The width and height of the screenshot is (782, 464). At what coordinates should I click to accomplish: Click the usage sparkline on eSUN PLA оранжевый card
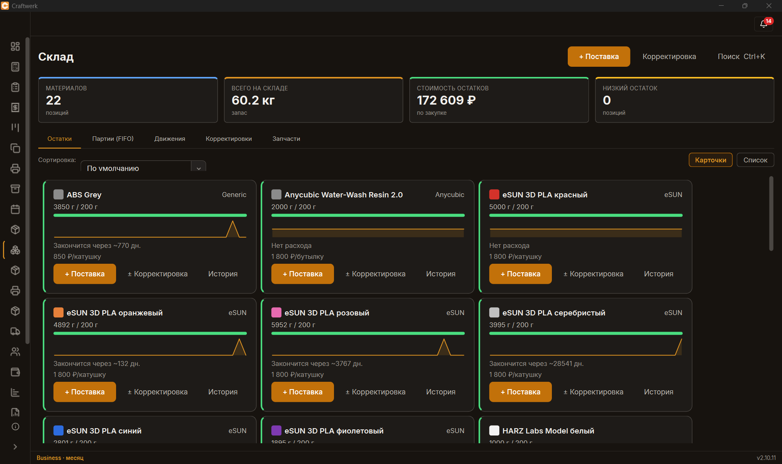(x=150, y=347)
